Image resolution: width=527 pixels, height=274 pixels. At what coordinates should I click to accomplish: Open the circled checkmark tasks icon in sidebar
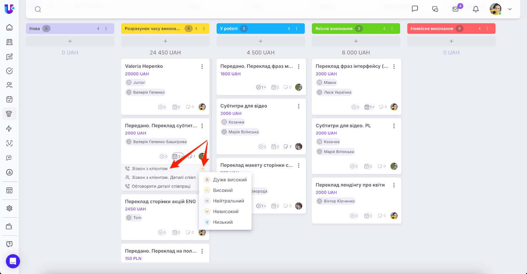tap(10, 71)
